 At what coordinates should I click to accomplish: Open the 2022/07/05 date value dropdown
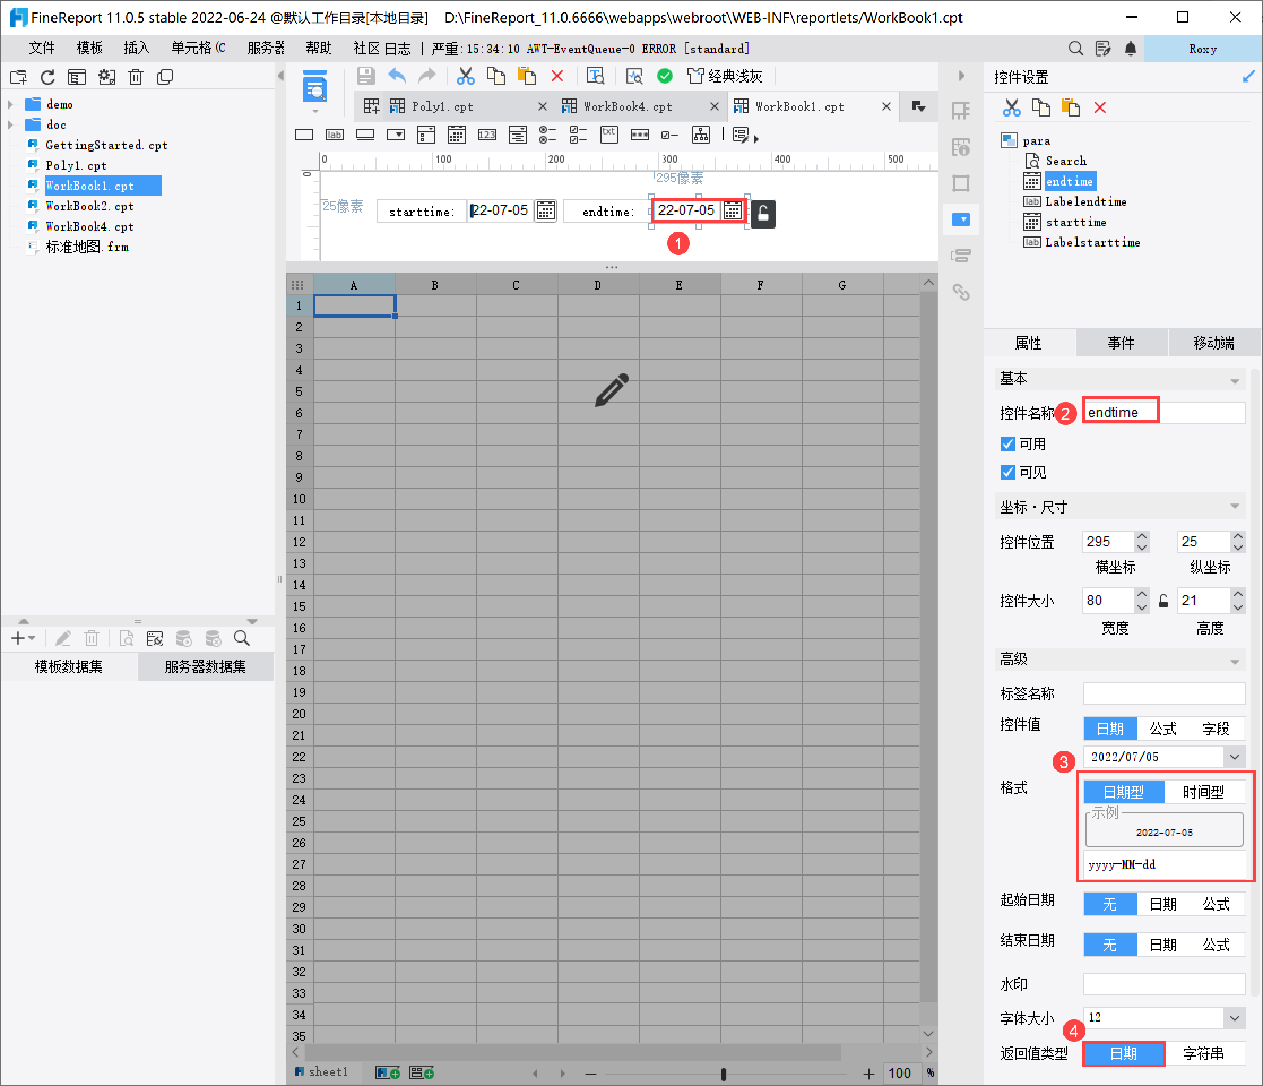point(1234,757)
